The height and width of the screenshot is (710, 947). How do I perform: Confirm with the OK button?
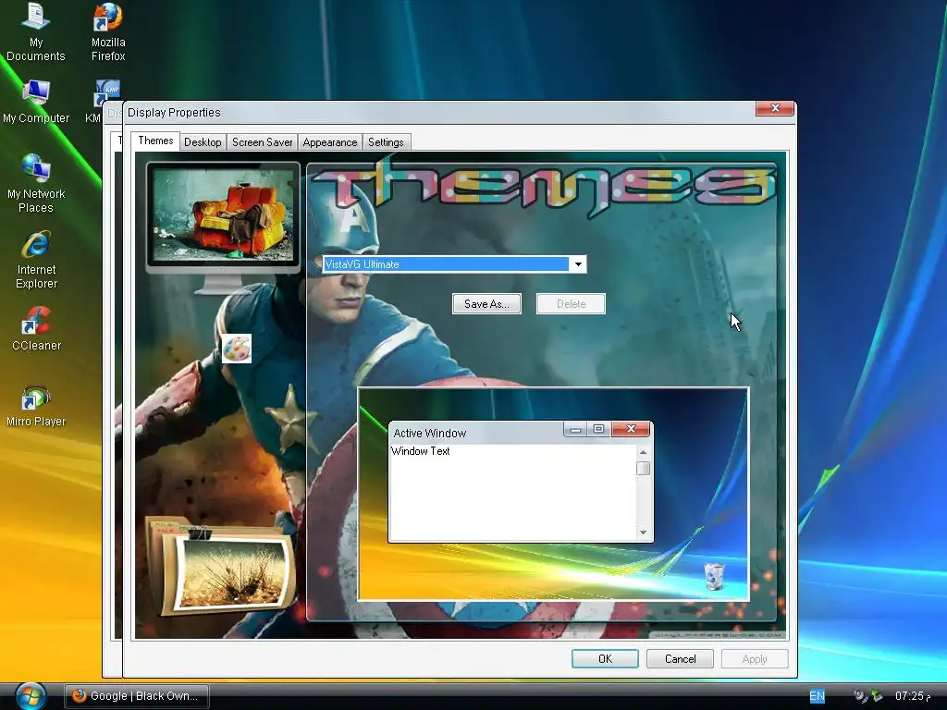tap(605, 658)
